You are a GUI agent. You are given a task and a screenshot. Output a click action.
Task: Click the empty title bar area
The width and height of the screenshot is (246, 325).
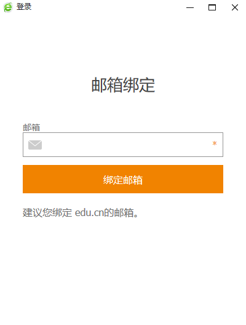coord(108,7)
